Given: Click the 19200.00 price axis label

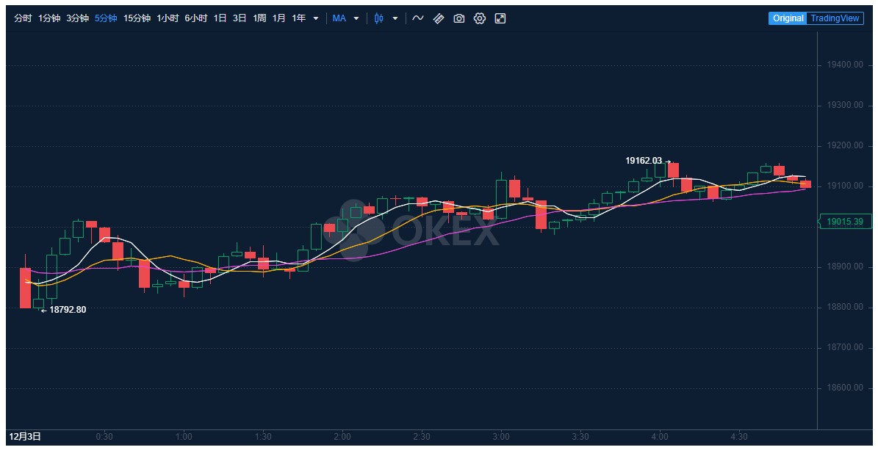Looking at the screenshot, I should tap(845, 145).
